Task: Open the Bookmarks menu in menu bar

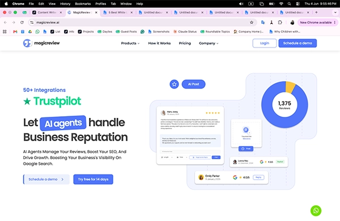Action: (83, 4)
